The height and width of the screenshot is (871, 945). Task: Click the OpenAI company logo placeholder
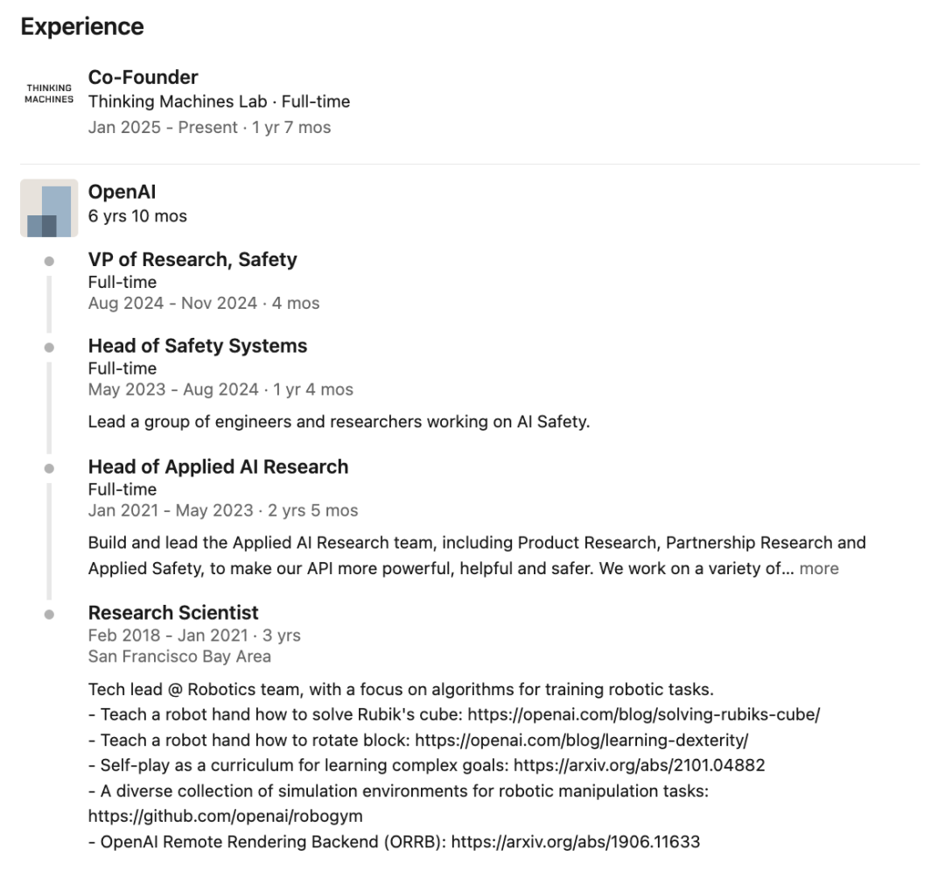point(49,208)
